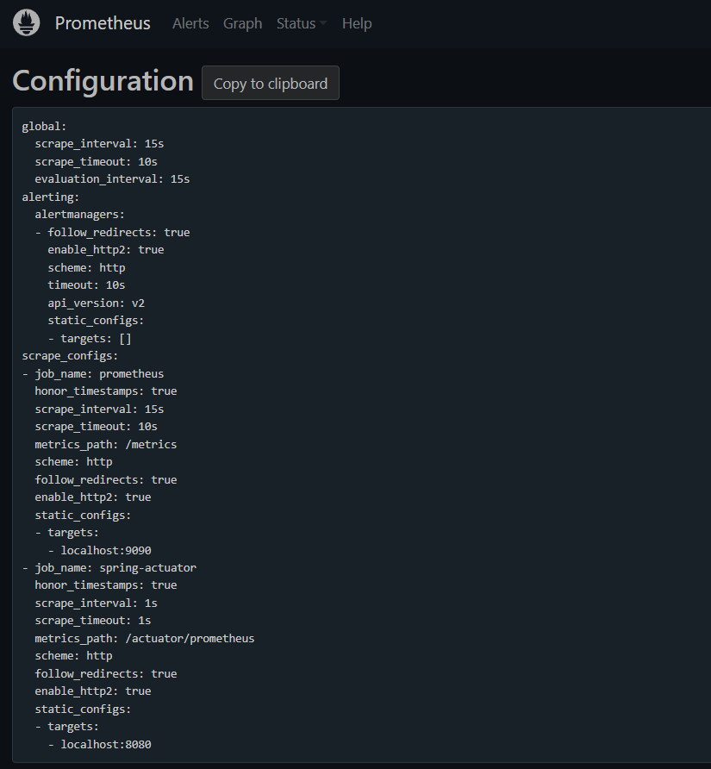Image resolution: width=711 pixels, height=769 pixels.
Task: Click the '- targets: []' line
Action: tap(90, 339)
